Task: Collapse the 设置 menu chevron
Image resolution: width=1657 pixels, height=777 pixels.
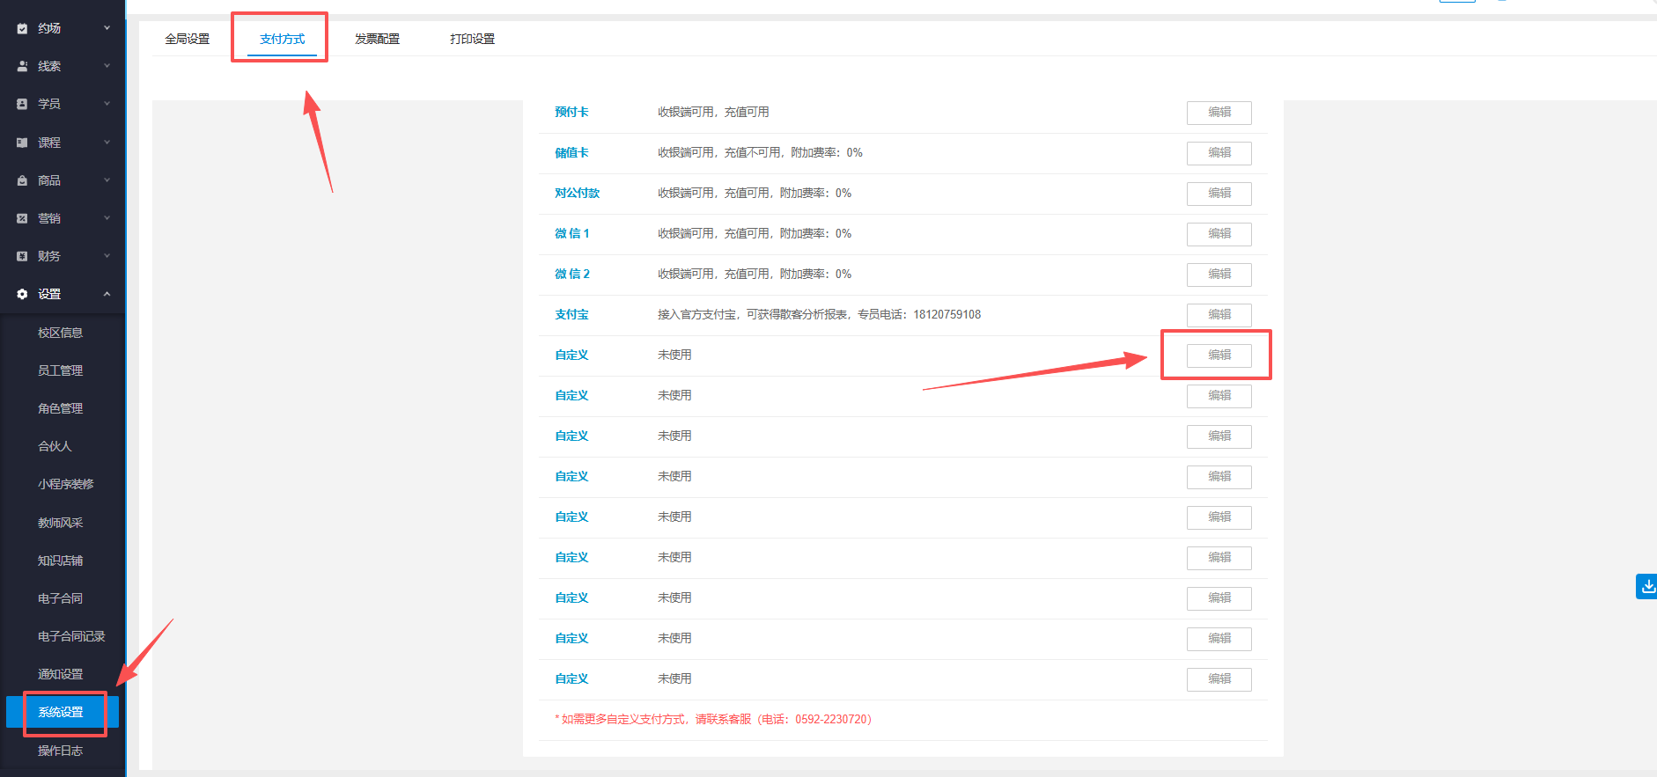Action: click(x=107, y=294)
